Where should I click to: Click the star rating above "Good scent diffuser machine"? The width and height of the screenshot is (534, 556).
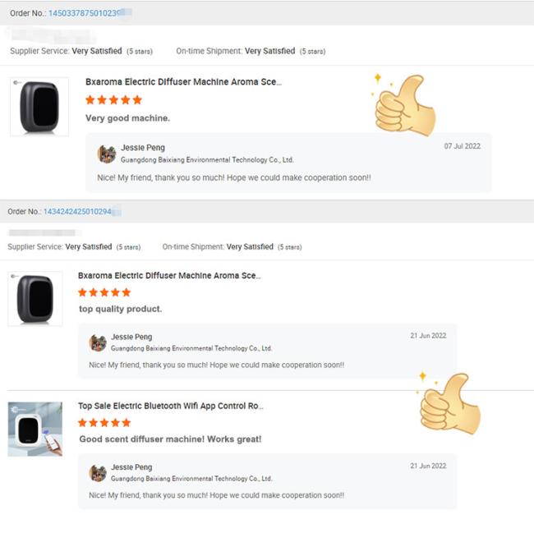coord(104,423)
